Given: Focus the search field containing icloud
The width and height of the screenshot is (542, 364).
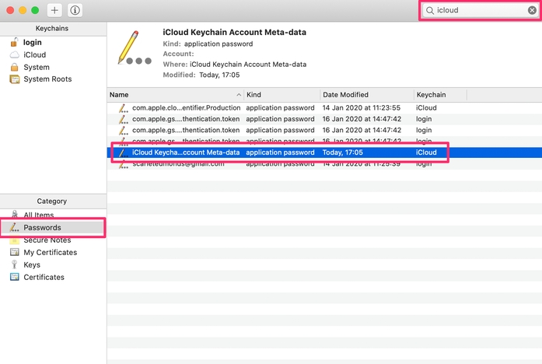Looking at the screenshot, I should (480, 10).
